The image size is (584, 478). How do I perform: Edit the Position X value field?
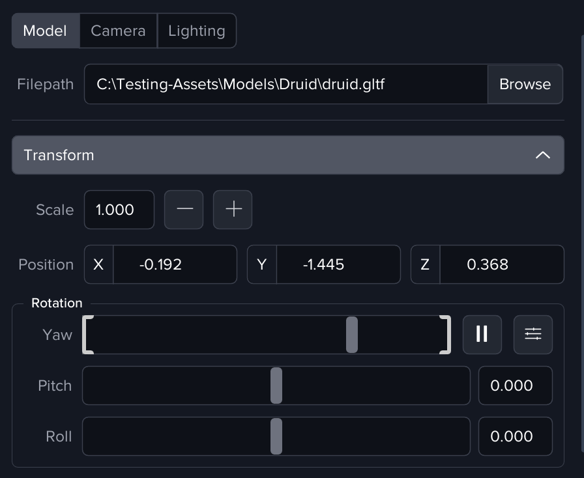click(x=174, y=264)
